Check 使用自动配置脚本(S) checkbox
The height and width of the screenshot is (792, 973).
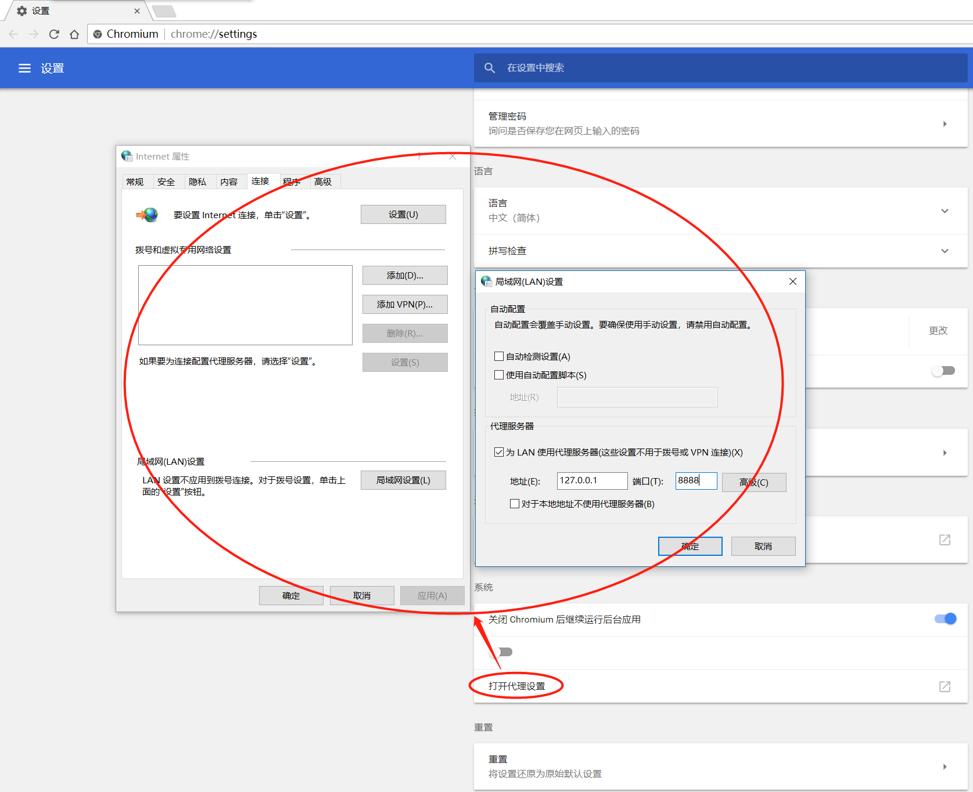499,375
